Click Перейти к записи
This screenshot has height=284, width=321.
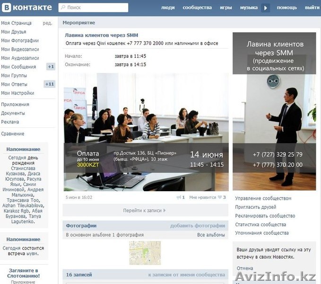tap(145, 211)
